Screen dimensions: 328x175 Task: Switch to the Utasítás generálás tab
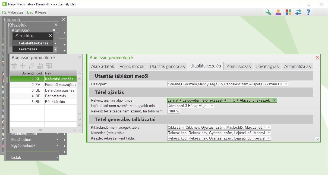[x=167, y=66]
